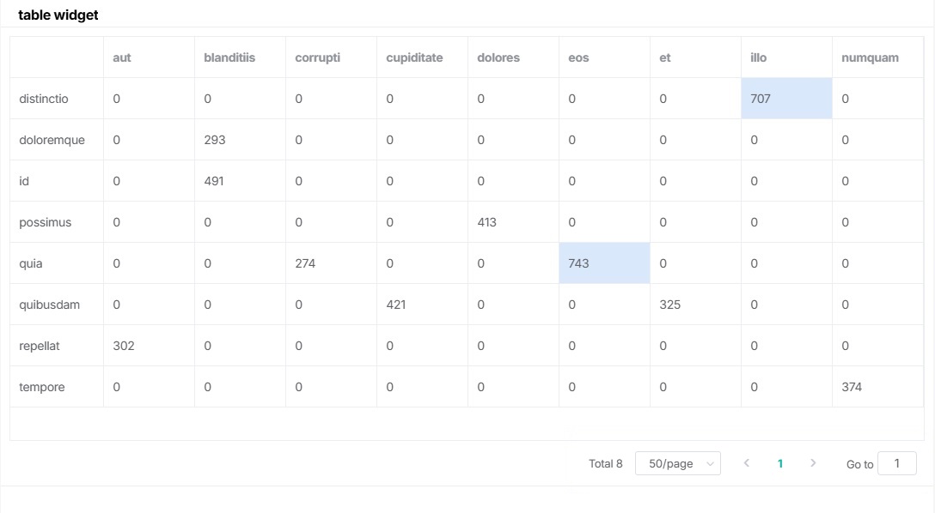Click the previous page arrow icon
The height and width of the screenshot is (513, 935).
[747, 463]
